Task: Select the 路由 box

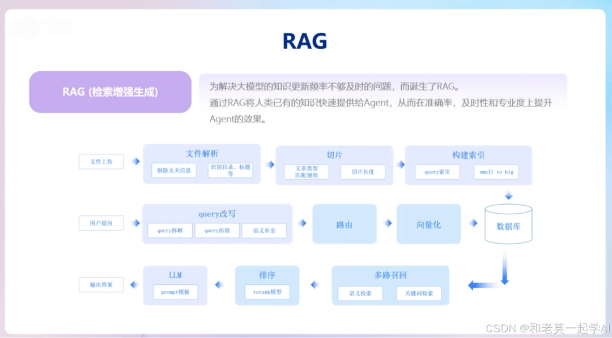Action: pyautogui.click(x=344, y=224)
